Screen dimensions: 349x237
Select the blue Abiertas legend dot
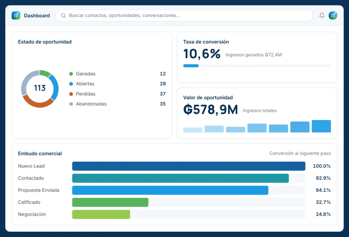coord(71,84)
